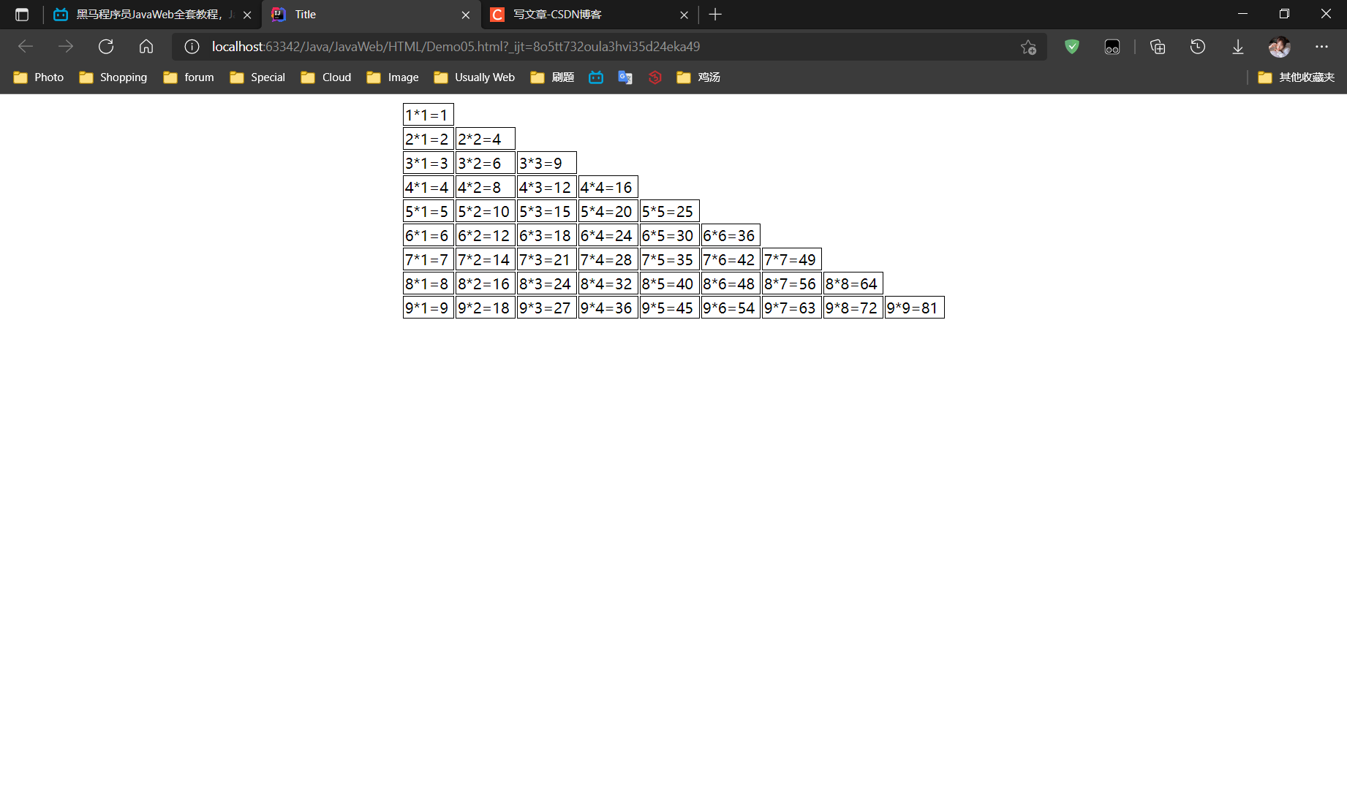Close the CSDN blog tab
Screen dimensions: 1347x789
click(684, 15)
